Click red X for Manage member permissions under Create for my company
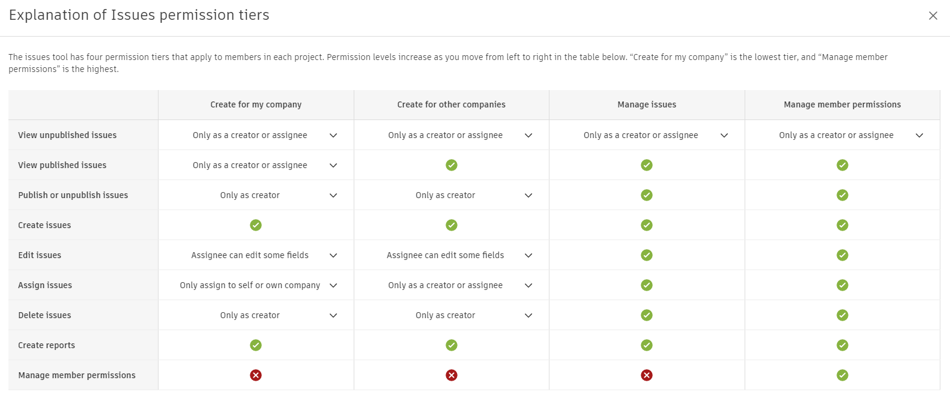This screenshot has width=950, height=398. pos(256,375)
